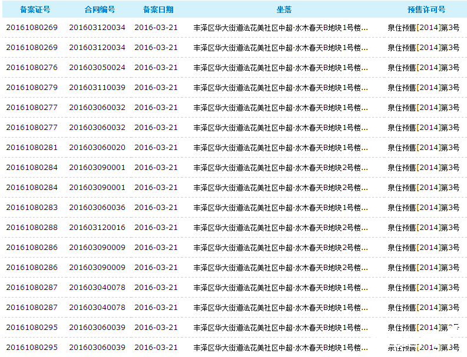The height and width of the screenshot is (357, 467).
Task: Click the date in row 20161080281
Action: [156, 148]
